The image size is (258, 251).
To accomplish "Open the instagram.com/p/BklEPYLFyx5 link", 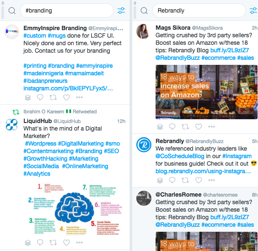I will 68,88.
